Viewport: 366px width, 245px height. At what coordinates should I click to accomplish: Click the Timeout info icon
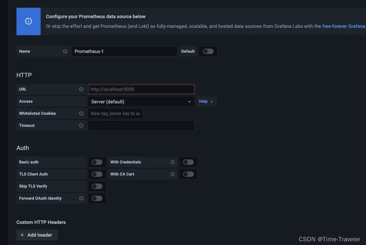click(81, 126)
